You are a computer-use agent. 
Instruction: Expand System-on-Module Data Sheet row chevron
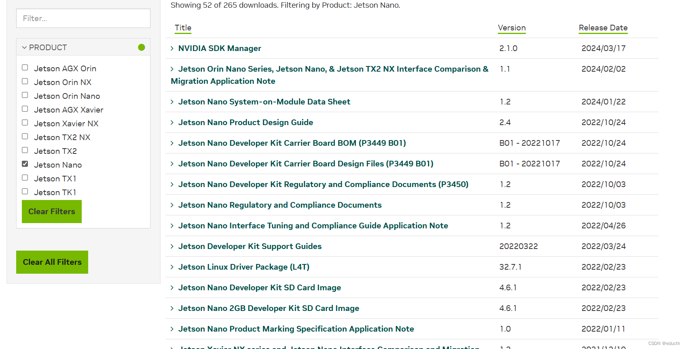click(172, 102)
